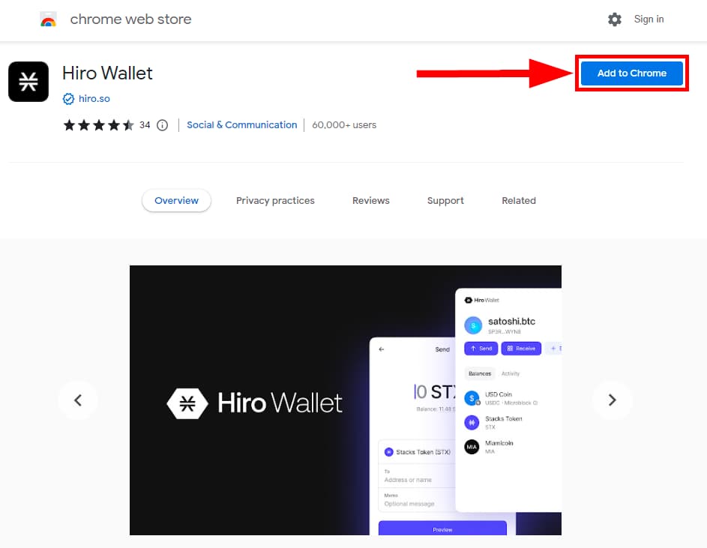Show previous screenshot with left arrow
The image size is (707, 548).
pyautogui.click(x=78, y=400)
